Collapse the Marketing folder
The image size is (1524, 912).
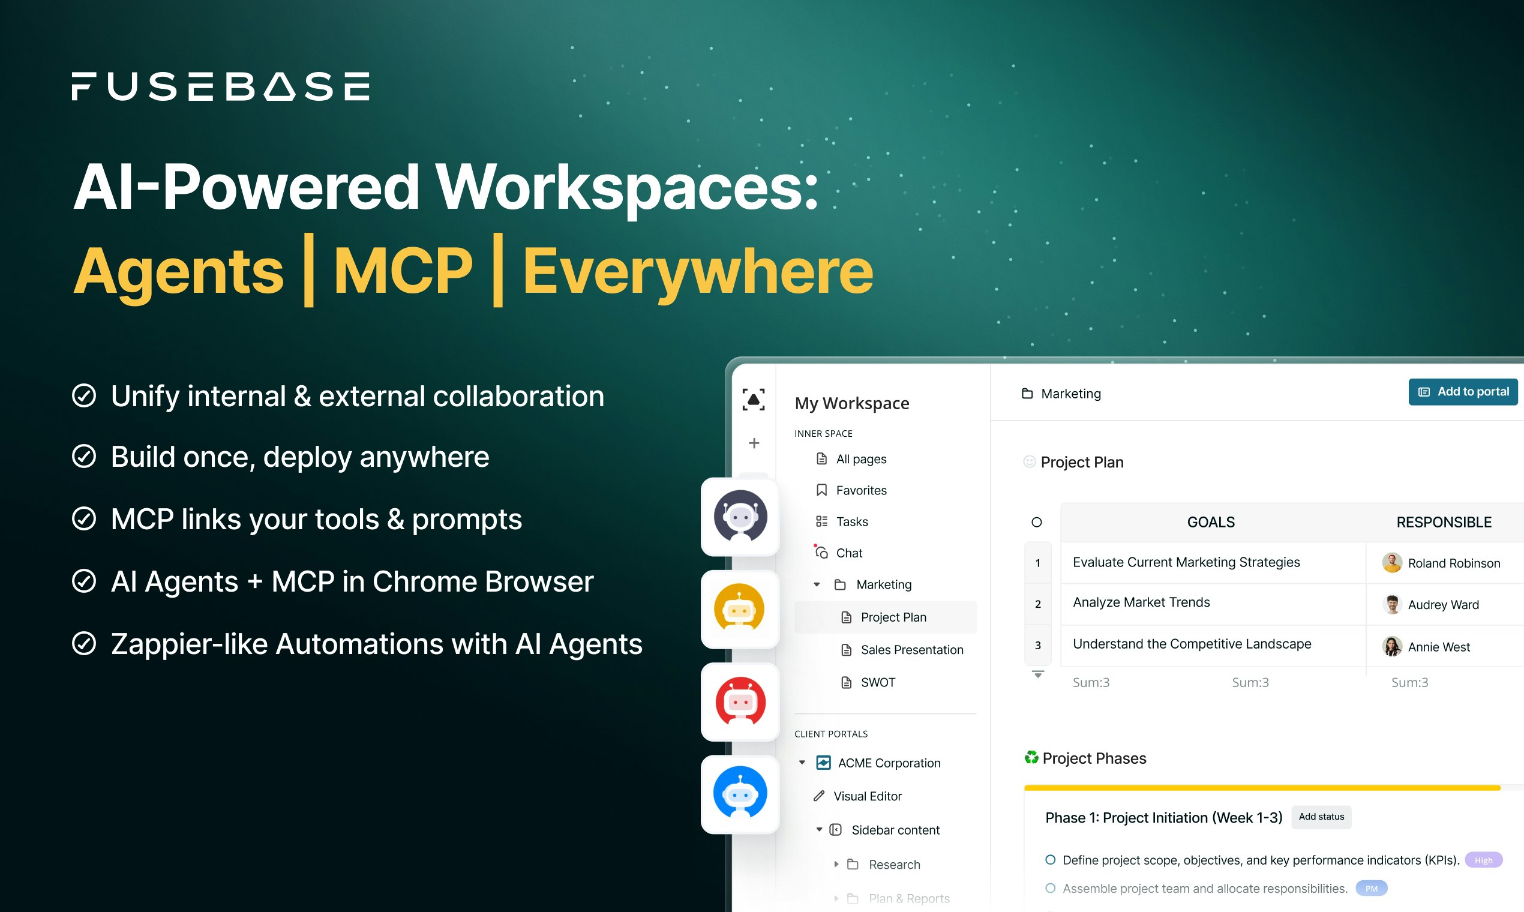[x=817, y=584]
